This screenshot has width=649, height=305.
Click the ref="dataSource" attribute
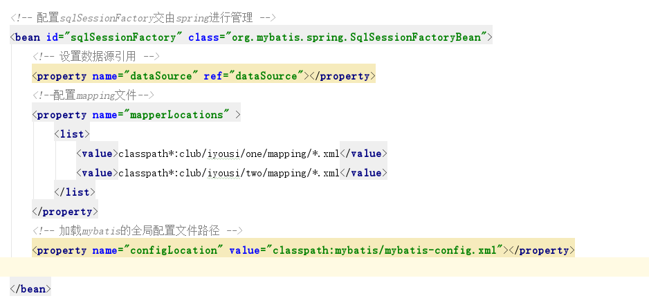(254, 76)
